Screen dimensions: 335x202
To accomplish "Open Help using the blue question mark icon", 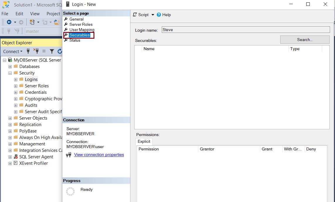I will pos(159,14).
